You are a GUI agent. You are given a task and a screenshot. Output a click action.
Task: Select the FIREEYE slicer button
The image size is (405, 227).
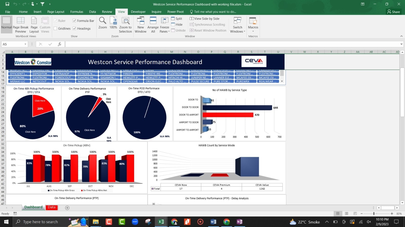(x=132, y=74)
